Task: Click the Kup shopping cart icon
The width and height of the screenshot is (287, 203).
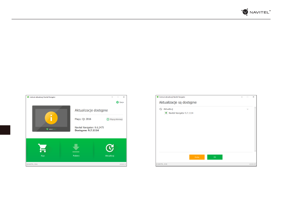Action: pyautogui.click(x=43, y=148)
